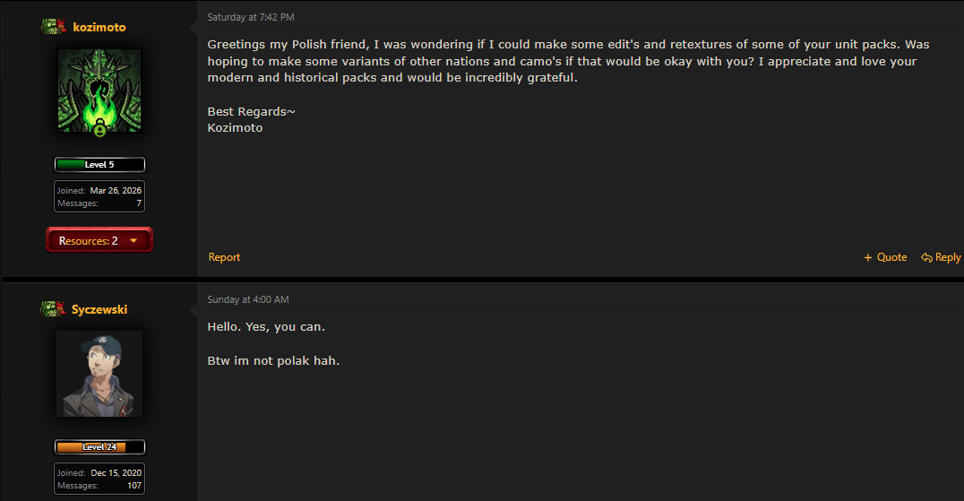The height and width of the screenshot is (501, 964).
Task: Reply to kozimoto's message
Action: [941, 257]
